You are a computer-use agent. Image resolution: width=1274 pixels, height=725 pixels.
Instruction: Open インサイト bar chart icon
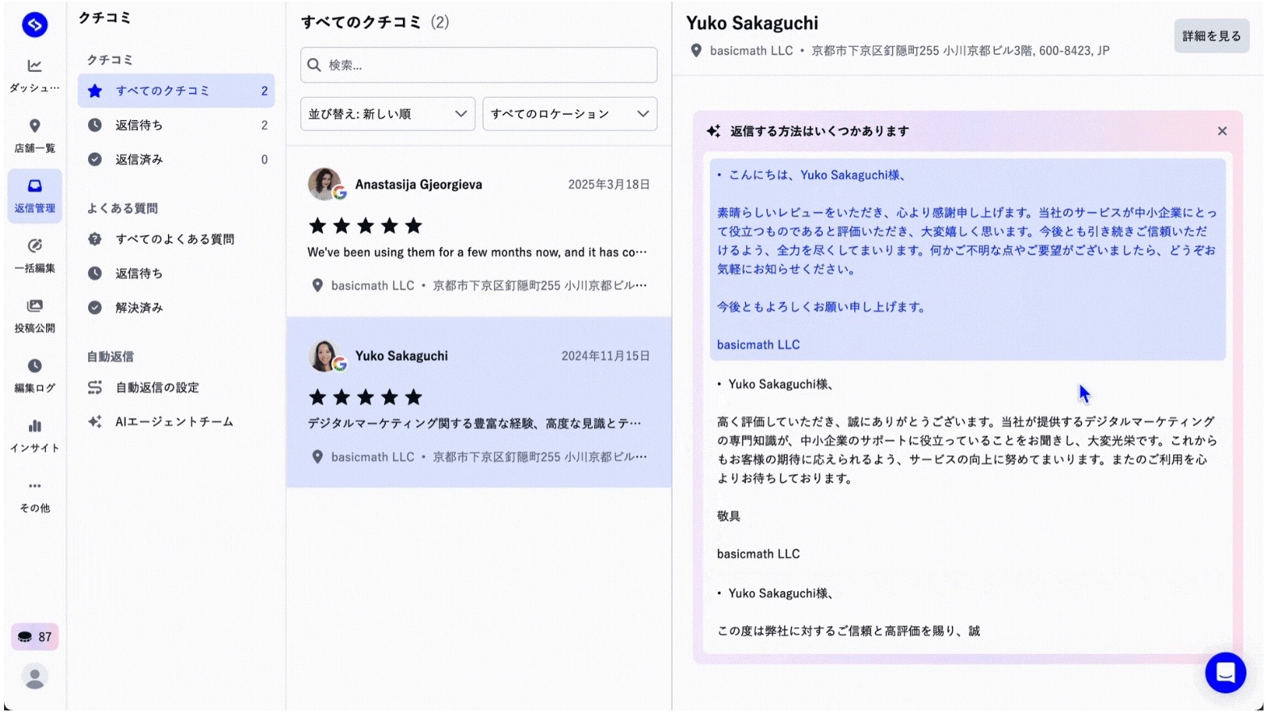[x=35, y=426]
